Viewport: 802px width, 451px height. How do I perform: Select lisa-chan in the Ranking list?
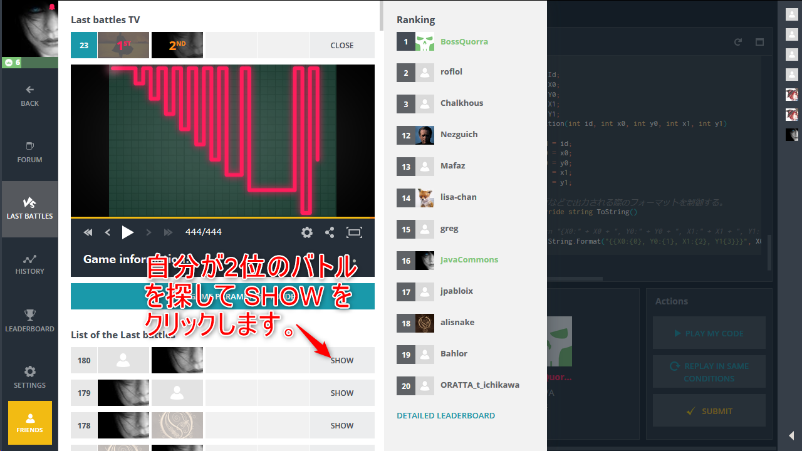tap(459, 197)
